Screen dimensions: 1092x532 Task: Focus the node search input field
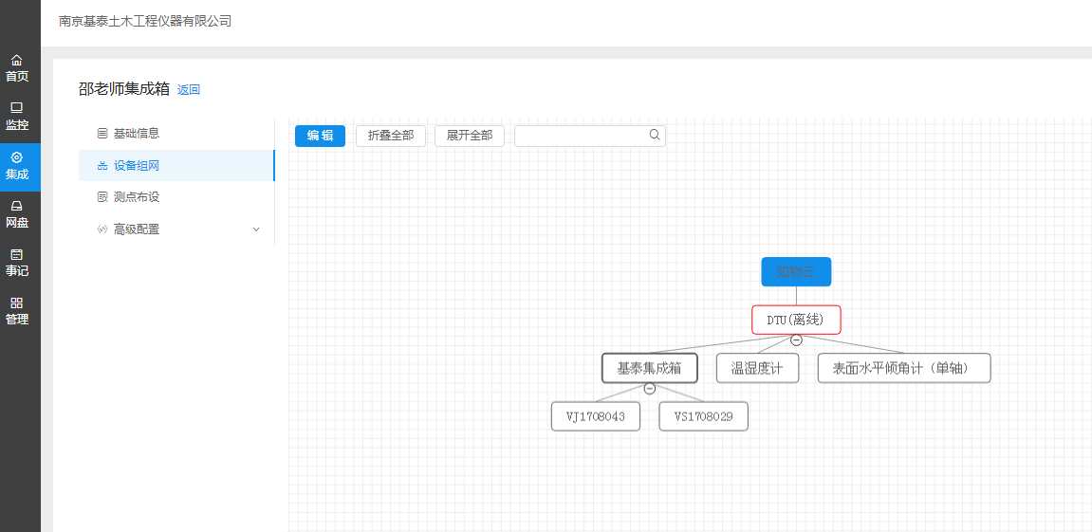pos(581,136)
